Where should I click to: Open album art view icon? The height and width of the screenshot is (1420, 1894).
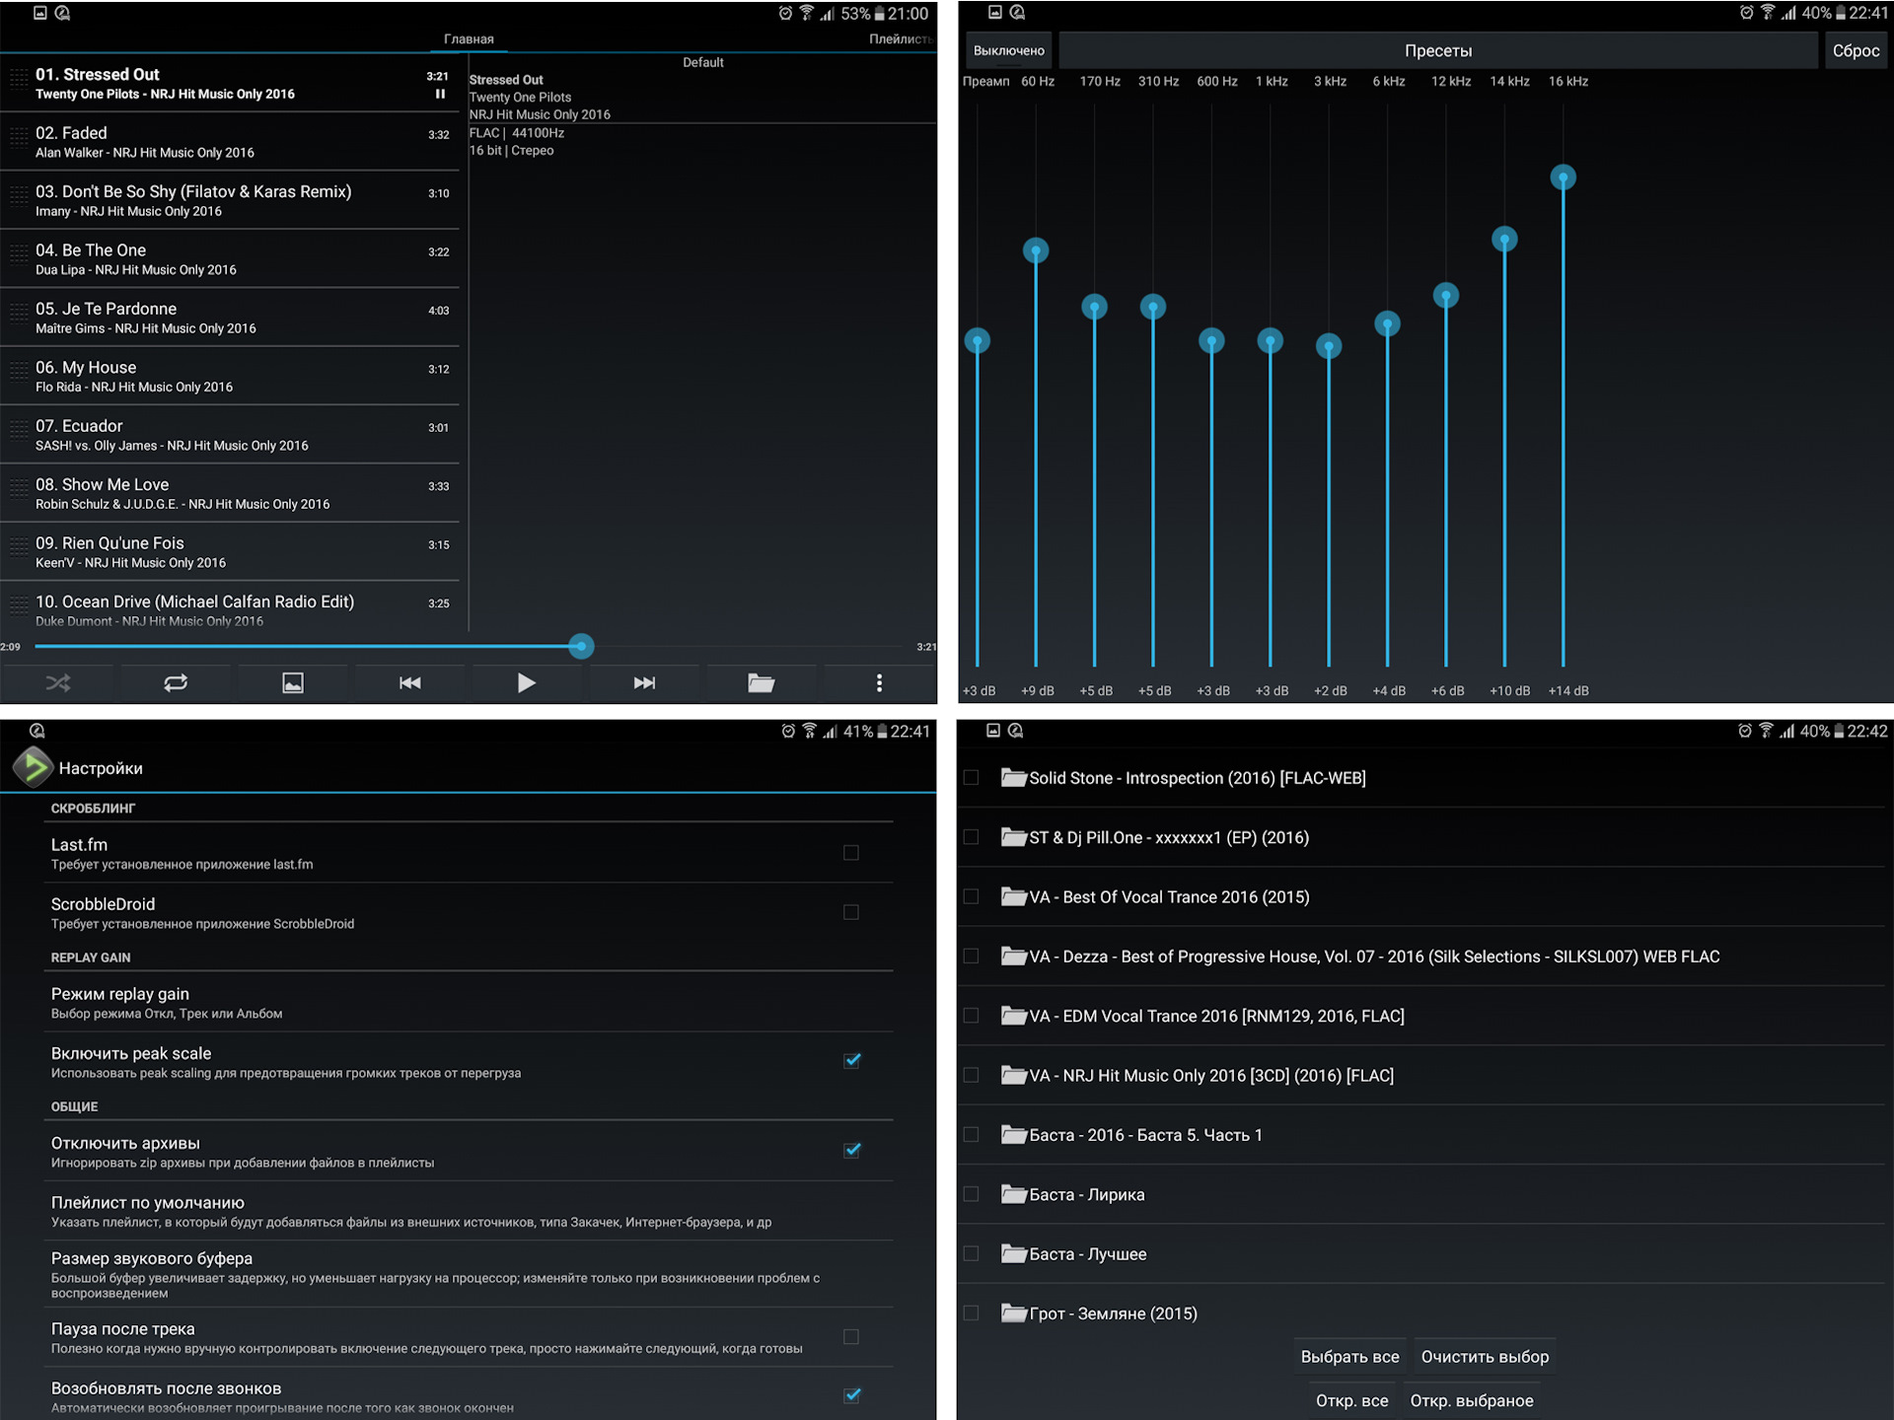pyautogui.click(x=293, y=682)
